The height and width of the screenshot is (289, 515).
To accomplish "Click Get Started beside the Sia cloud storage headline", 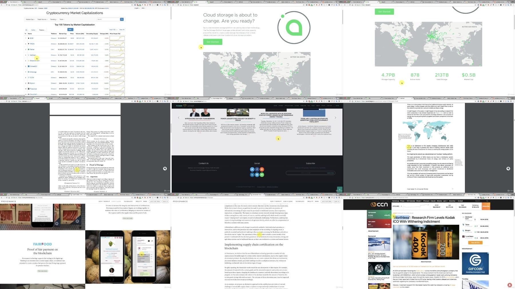I will click(213, 42).
